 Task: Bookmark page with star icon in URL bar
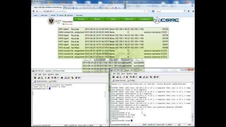click(x=144, y=11)
